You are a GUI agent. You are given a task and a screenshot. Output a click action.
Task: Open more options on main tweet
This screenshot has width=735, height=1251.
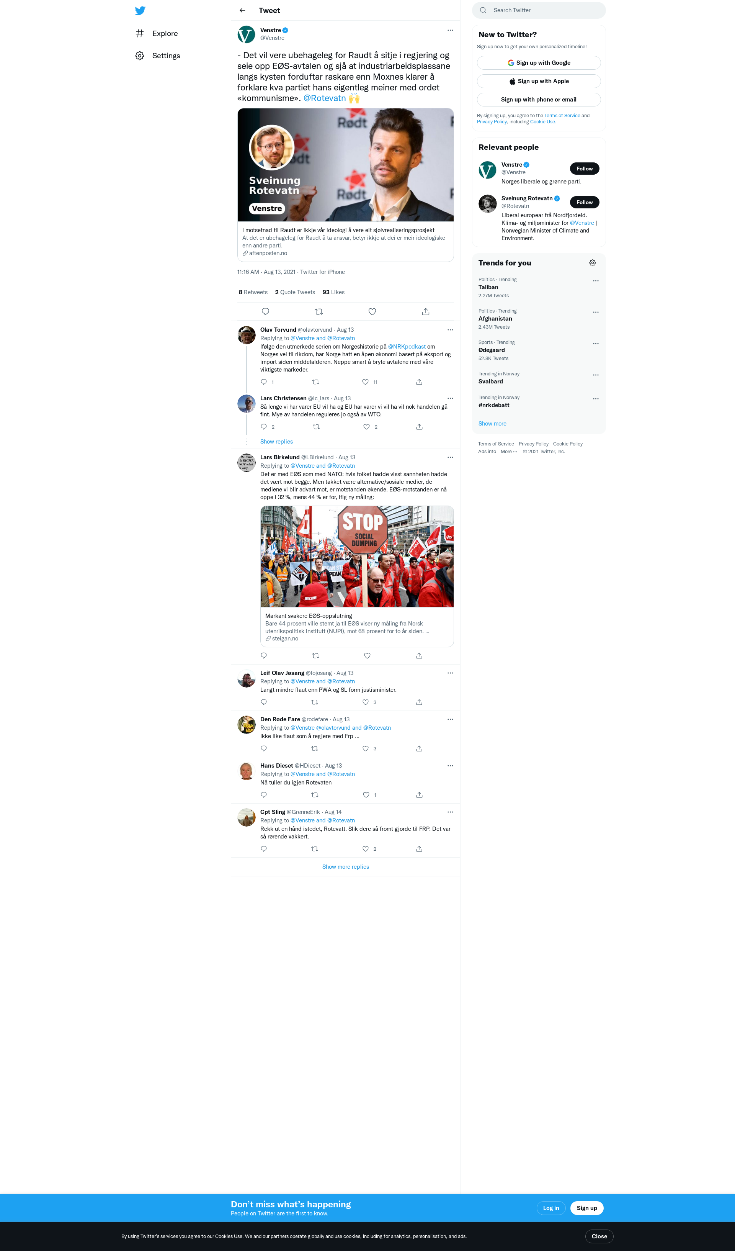(450, 30)
